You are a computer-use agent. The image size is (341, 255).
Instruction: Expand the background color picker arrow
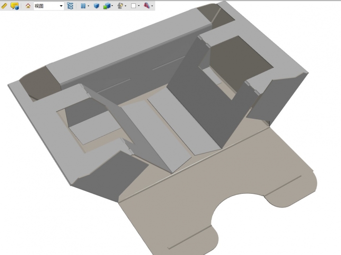pos(139,6)
